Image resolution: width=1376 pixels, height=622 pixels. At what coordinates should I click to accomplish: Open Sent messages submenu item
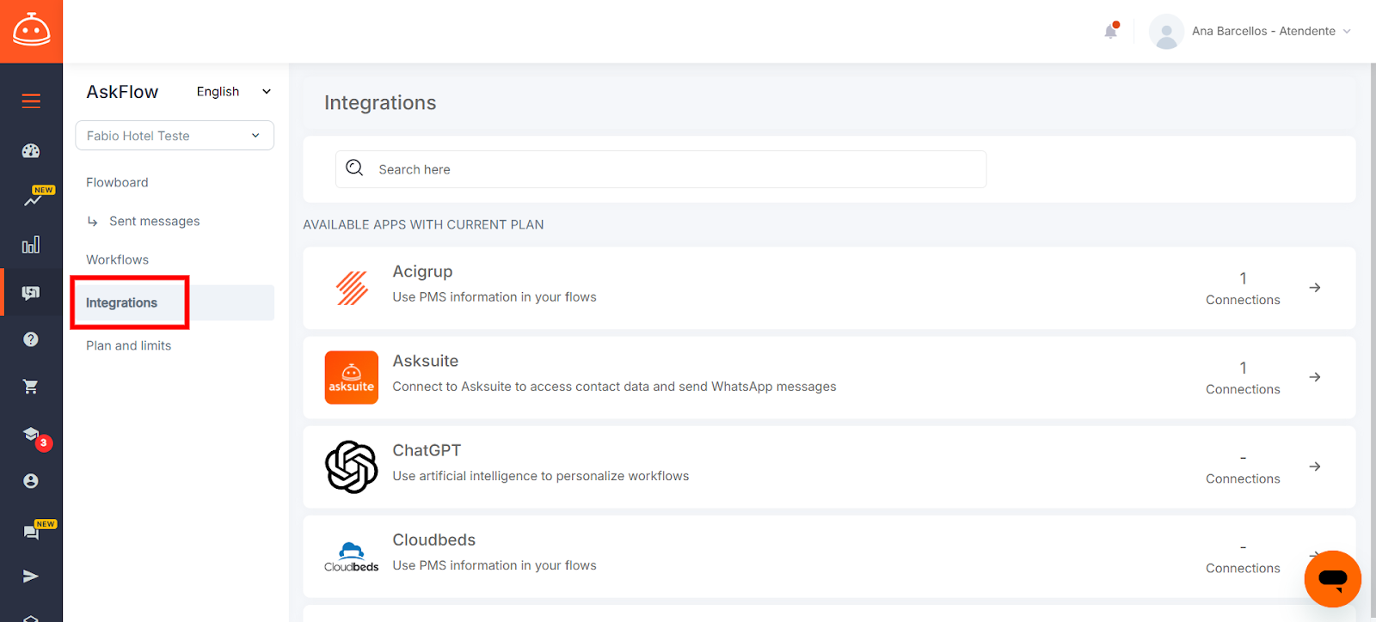pos(154,221)
